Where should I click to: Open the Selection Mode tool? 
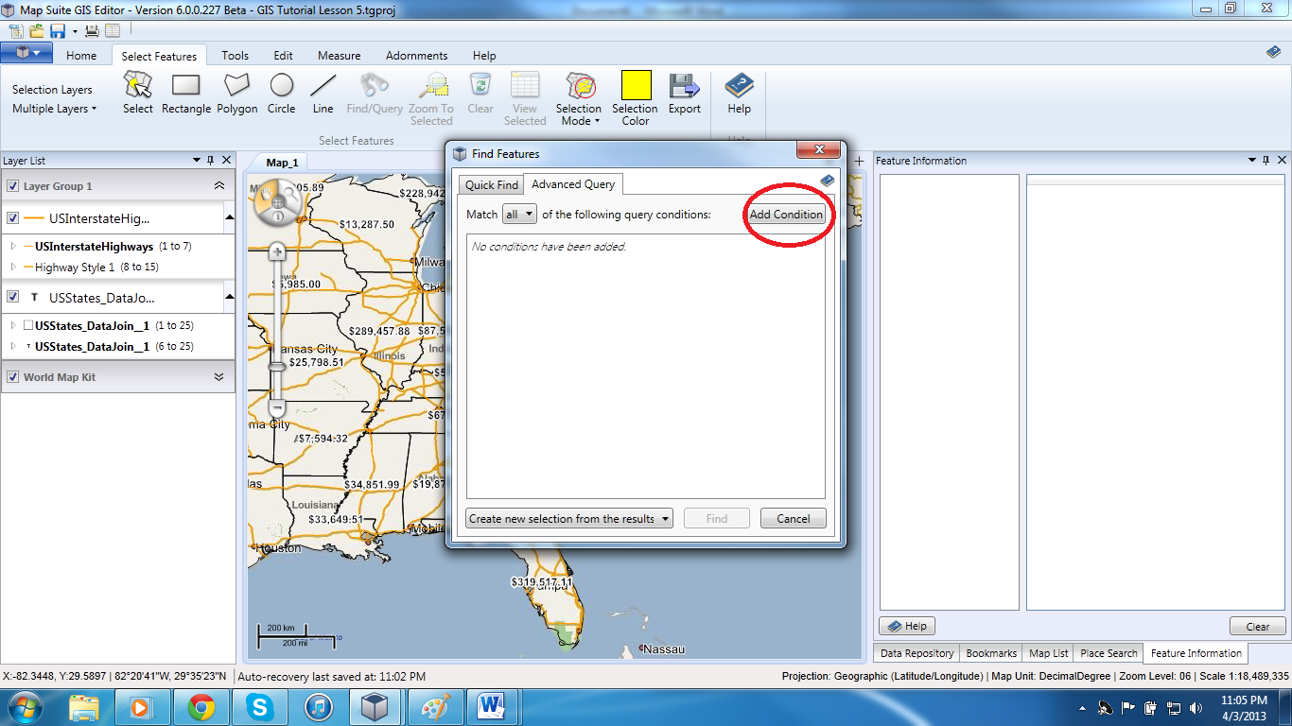[579, 97]
